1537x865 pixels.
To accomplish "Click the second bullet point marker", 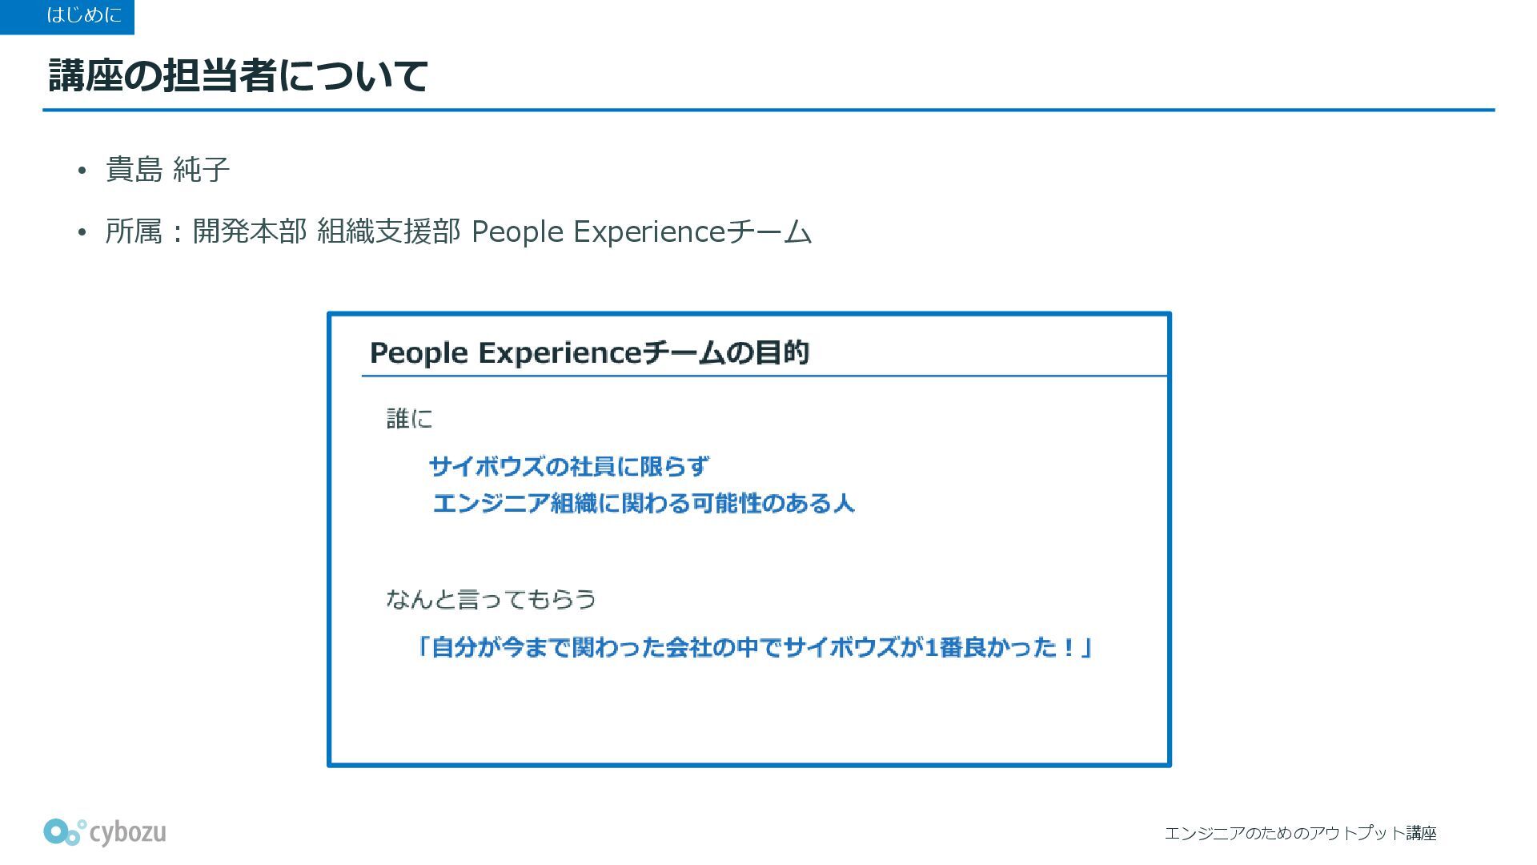I will (82, 232).
